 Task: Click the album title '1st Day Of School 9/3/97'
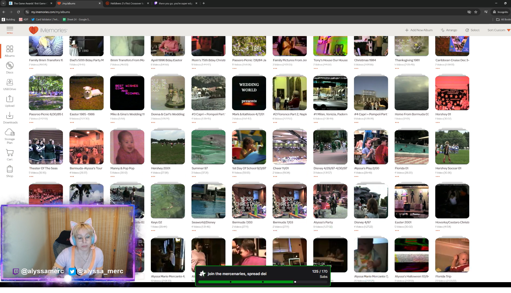click(x=249, y=168)
